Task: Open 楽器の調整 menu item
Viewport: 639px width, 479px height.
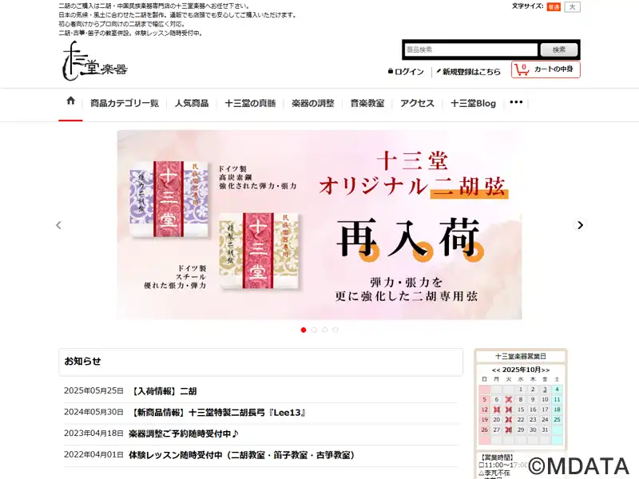Action: click(312, 104)
